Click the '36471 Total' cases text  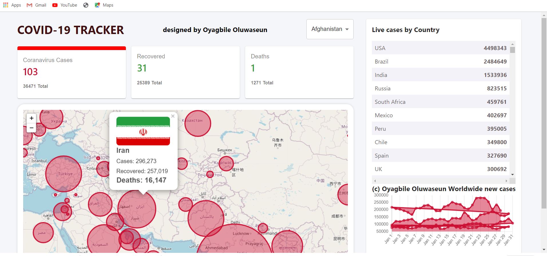click(35, 86)
